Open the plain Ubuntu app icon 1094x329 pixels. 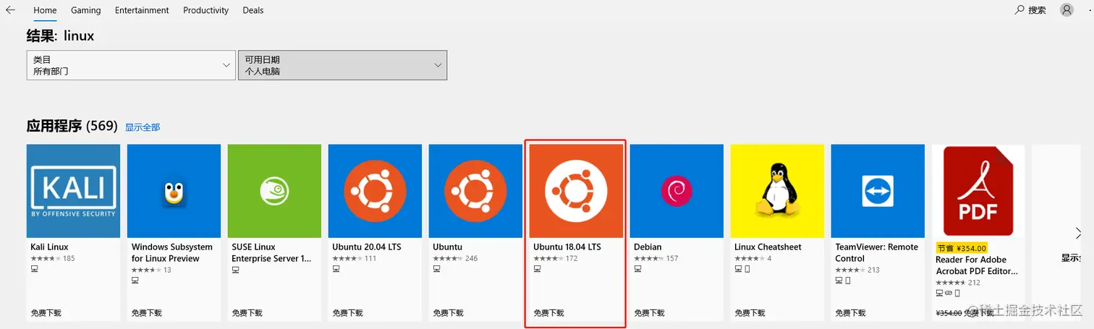pyautogui.click(x=475, y=191)
